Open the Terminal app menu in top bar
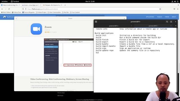The width and height of the screenshot is (180, 101). (15, 1)
